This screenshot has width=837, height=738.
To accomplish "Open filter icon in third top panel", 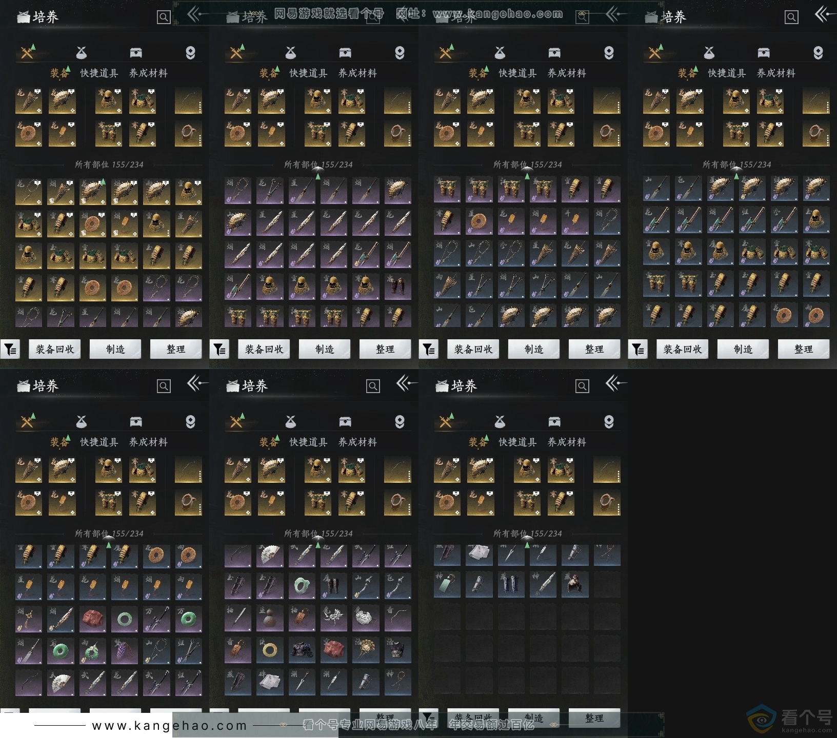I will (x=429, y=350).
